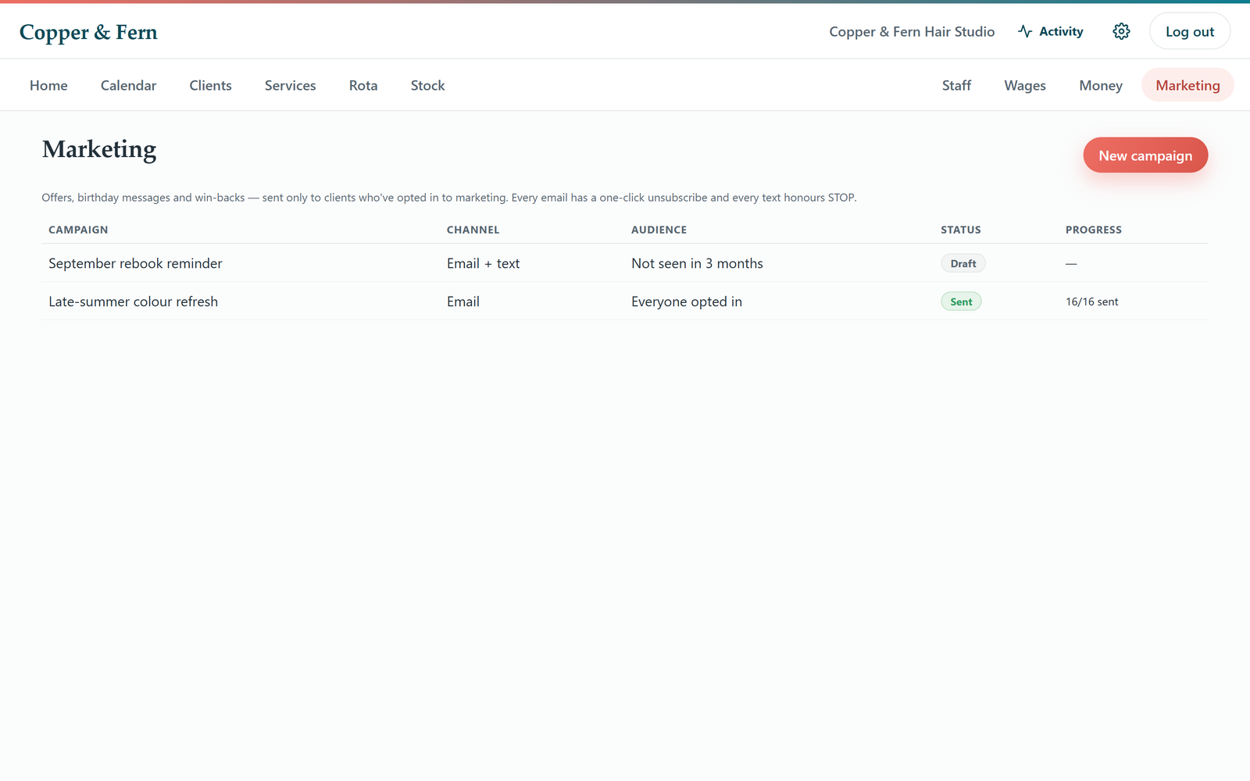This screenshot has height=781, width=1250.
Task: Open the settings gear icon
Action: [x=1121, y=31]
